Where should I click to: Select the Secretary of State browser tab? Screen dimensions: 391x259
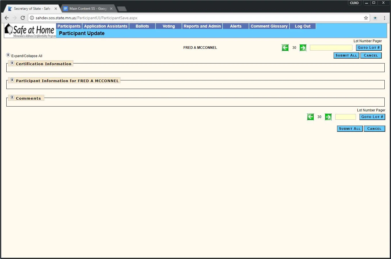pos(32,9)
